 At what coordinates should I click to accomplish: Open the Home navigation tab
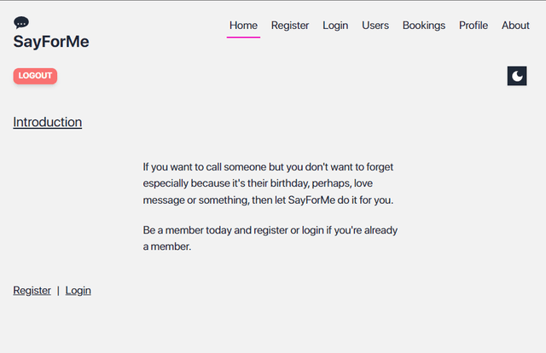tap(243, 26)
